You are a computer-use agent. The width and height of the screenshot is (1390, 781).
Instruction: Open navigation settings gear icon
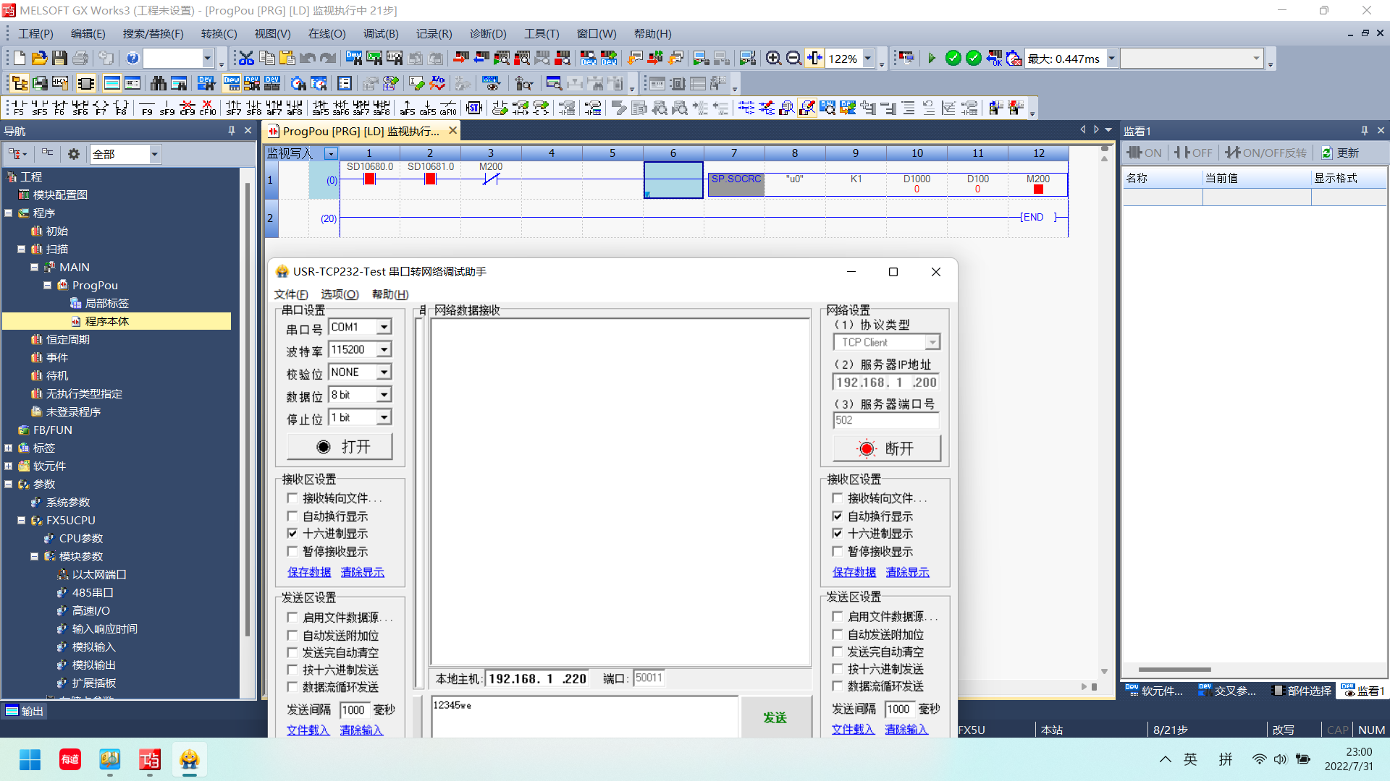tap(74, 154)
